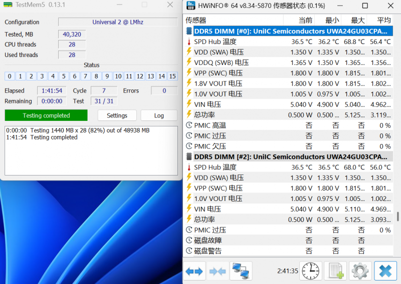Image resolution: width=401 pixels, height=284 pixels.
Task: Click the 平均 column header
Action: click(x=383, y=20)
